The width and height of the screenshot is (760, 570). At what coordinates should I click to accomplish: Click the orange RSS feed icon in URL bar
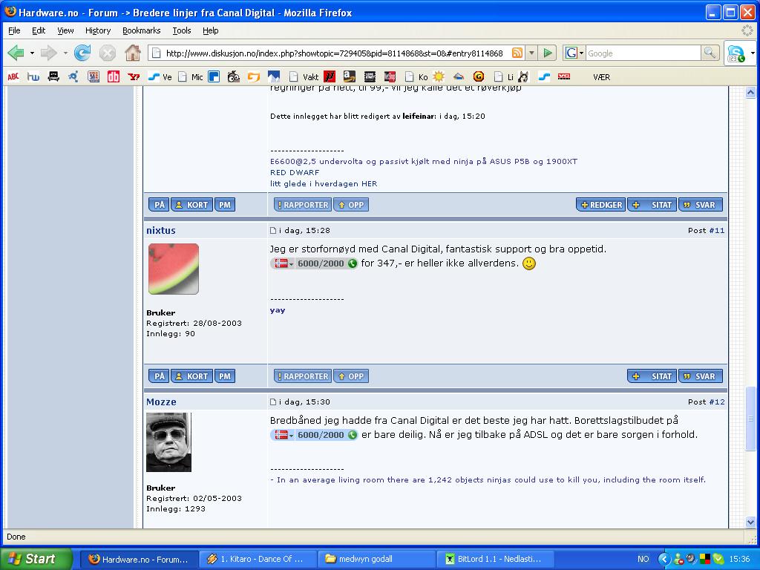(517, 53)
